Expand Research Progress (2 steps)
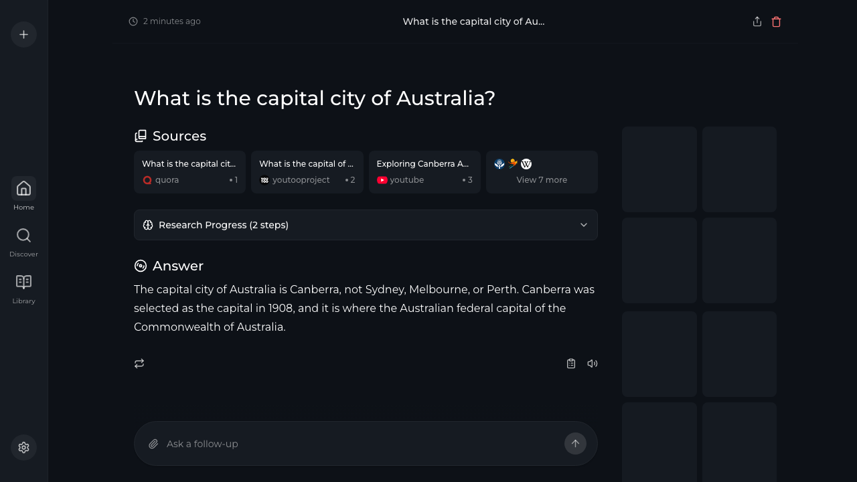 tap(366, 225)
